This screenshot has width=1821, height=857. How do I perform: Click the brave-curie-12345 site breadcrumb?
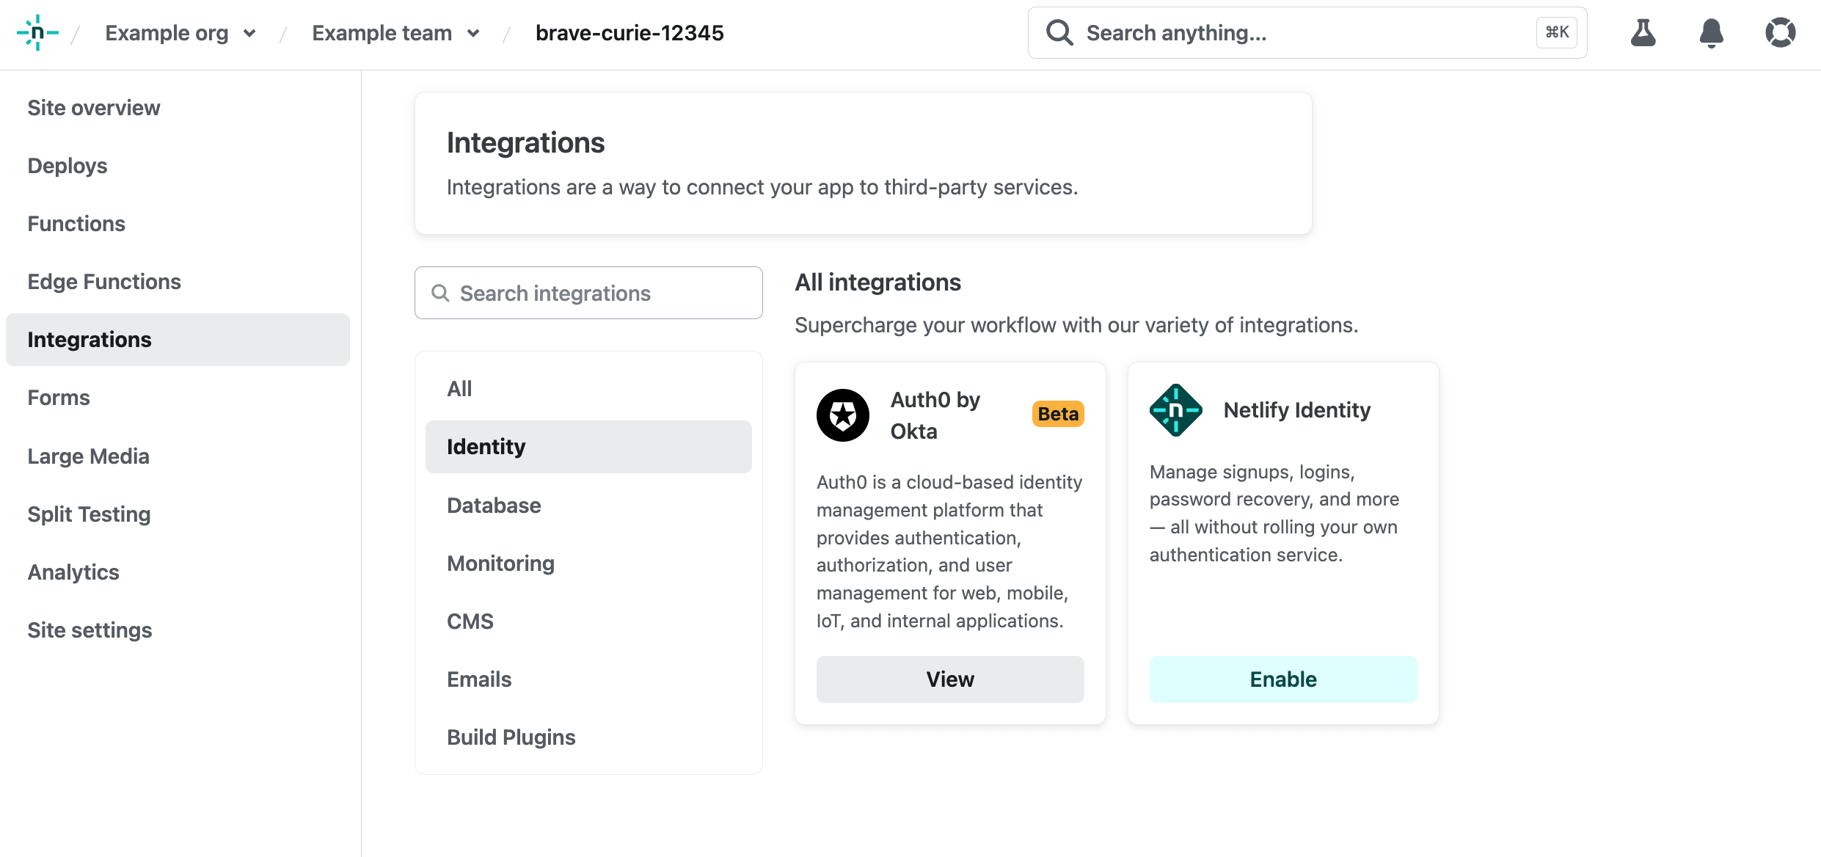coord(629,33)
